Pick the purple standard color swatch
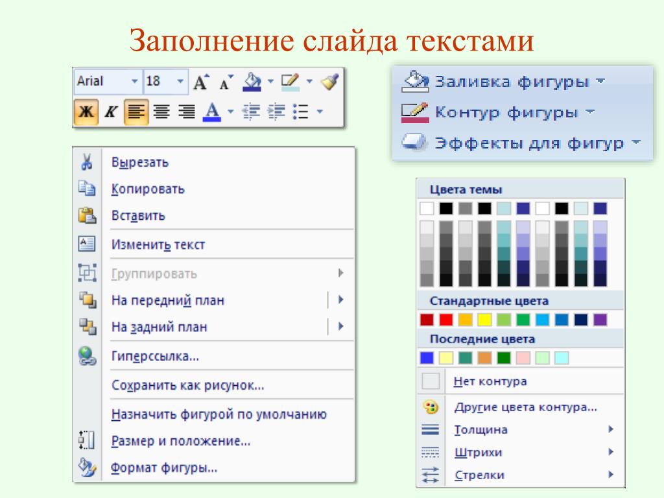This screenshot has height=498, width=664. [x=600, y=319]
